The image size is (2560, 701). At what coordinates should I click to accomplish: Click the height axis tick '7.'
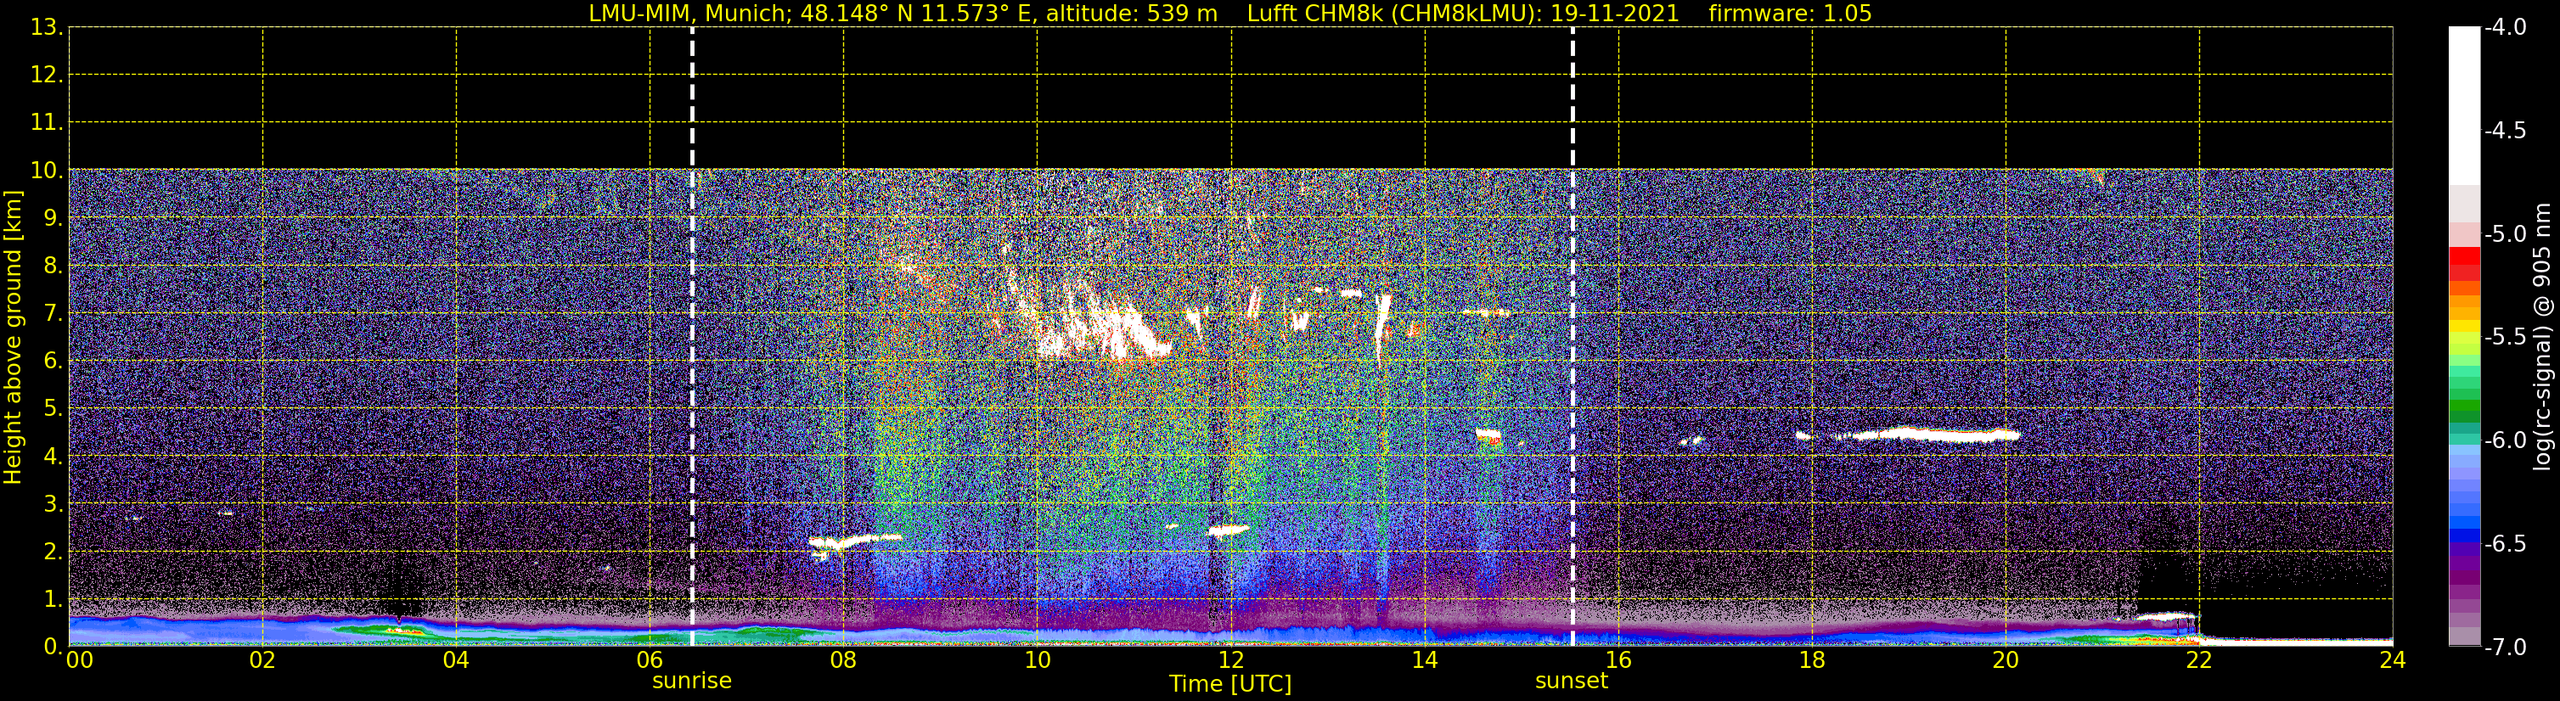tap(52, 314)
